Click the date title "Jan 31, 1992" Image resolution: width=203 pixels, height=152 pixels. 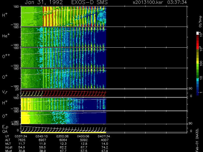point(44,2)
